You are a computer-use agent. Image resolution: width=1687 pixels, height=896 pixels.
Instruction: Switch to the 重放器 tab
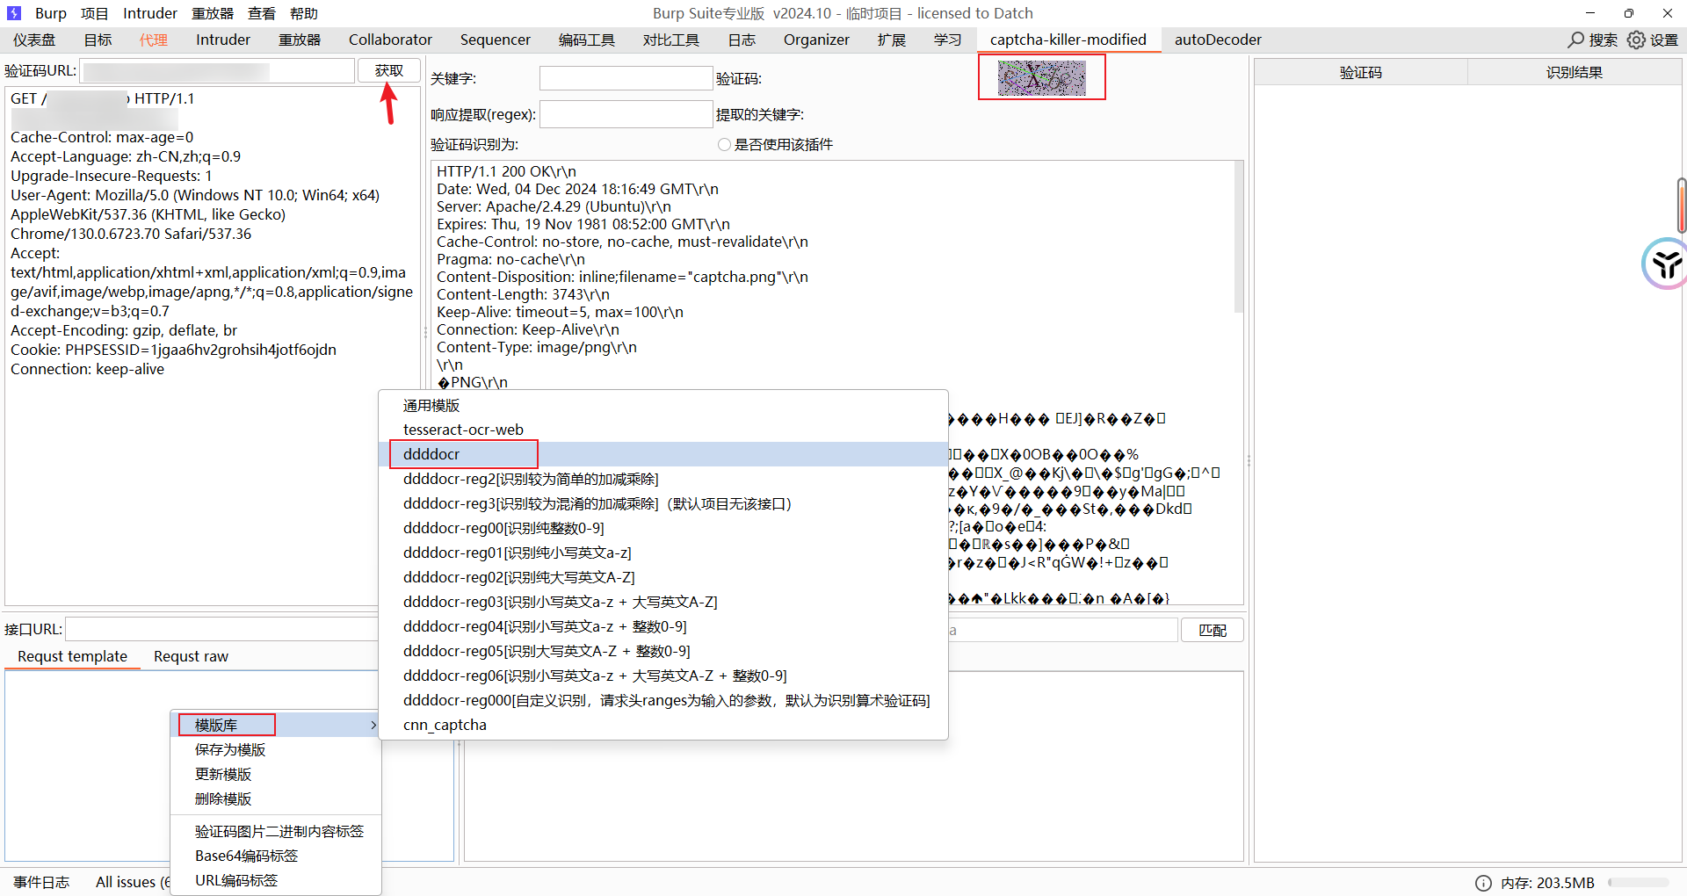point(300,40)
